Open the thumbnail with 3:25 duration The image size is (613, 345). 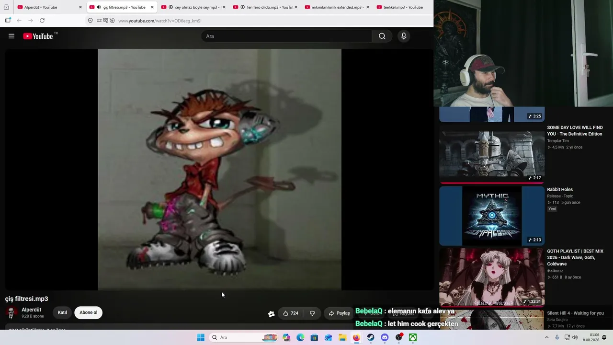coord(492,115)
